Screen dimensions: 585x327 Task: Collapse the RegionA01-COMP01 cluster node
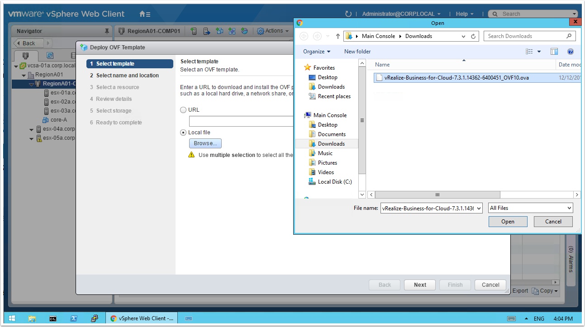point(31,84)
